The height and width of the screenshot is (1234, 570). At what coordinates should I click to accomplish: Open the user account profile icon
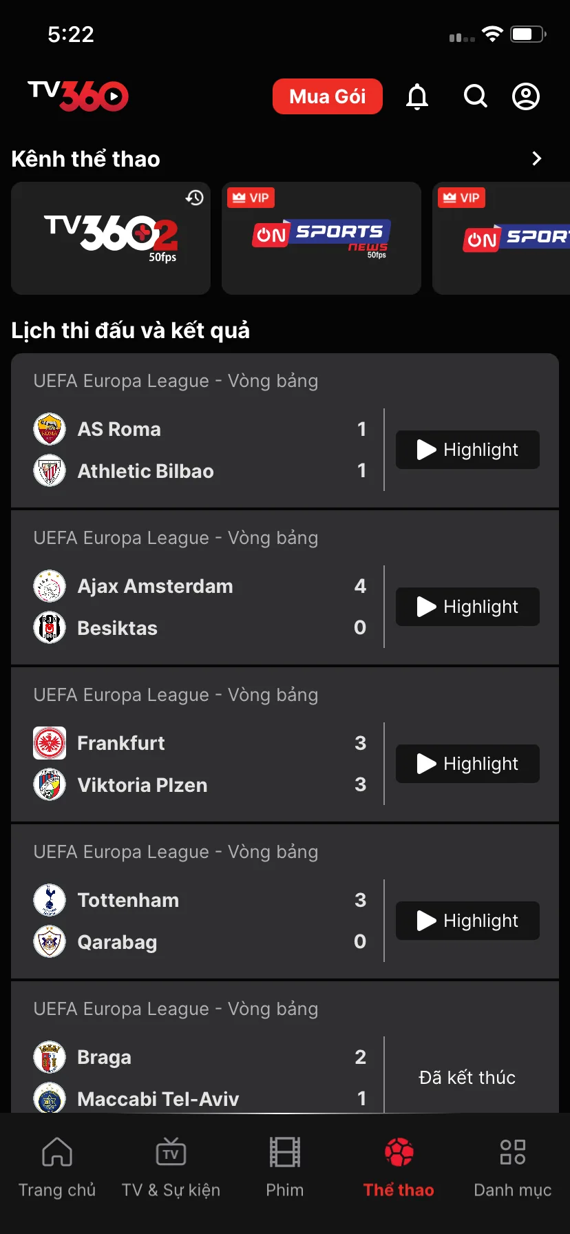point(526,96)
